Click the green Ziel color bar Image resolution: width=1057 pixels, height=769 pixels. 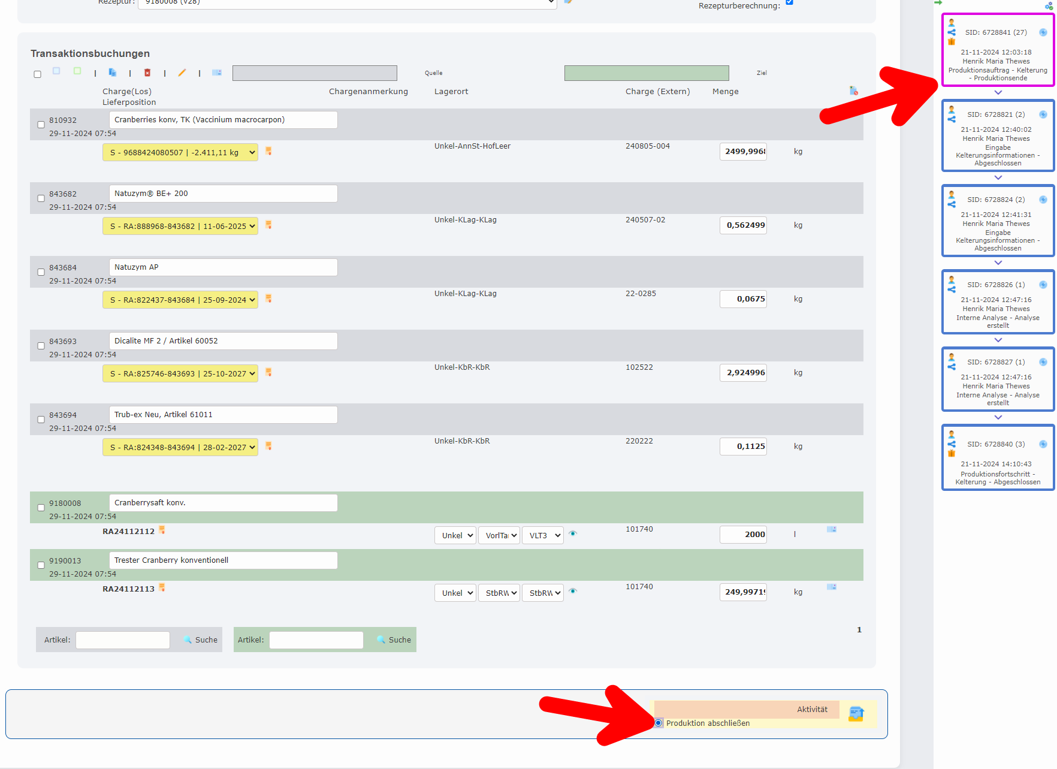646,73
